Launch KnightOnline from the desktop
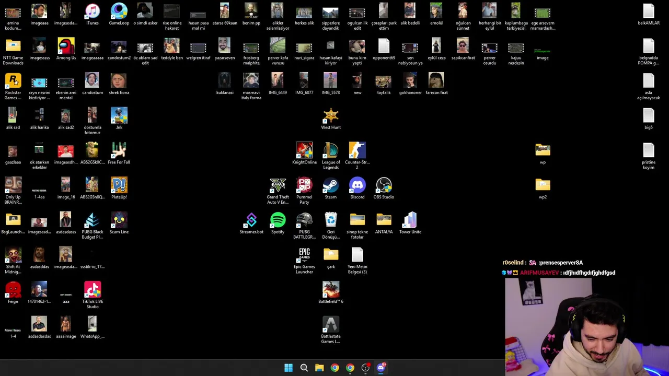The width and height of the screenshot is (669, 376). (304, 154)
